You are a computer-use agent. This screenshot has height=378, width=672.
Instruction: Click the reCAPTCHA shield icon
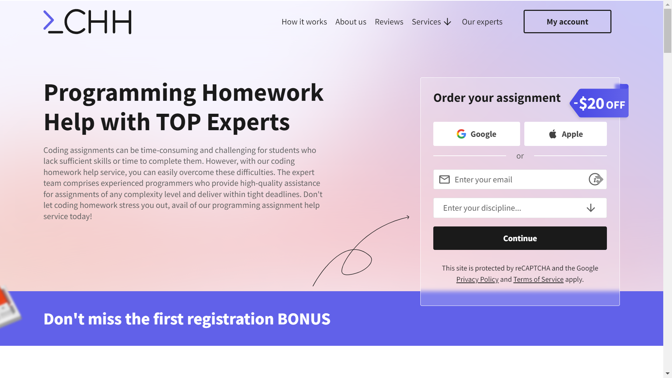pos(596,179)
